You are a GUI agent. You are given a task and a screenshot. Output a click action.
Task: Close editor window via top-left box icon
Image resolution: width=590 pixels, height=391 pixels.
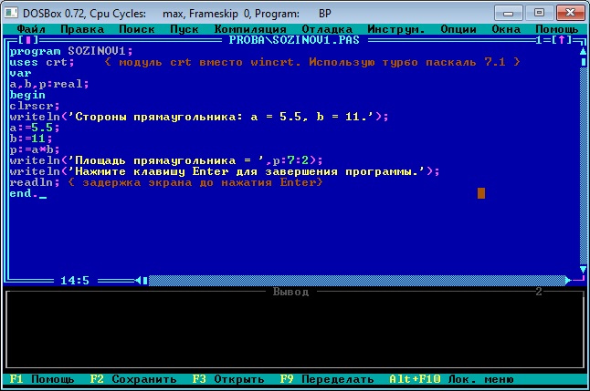tap(28, 40)
